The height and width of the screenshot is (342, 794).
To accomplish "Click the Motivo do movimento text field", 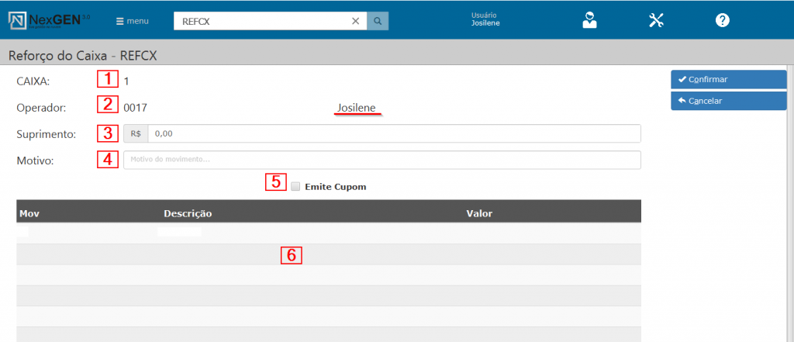I will click(381, 160).
